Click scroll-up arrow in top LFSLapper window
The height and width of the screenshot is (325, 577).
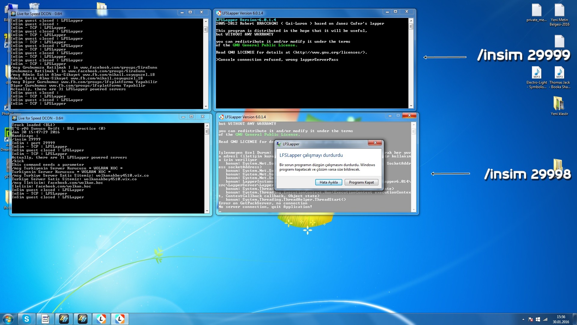[411, 20]
